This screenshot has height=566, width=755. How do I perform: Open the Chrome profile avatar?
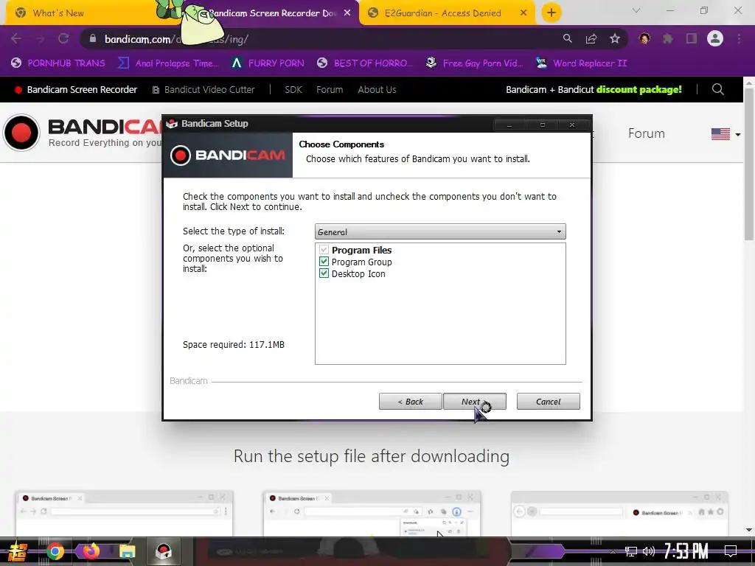(715, 38)
